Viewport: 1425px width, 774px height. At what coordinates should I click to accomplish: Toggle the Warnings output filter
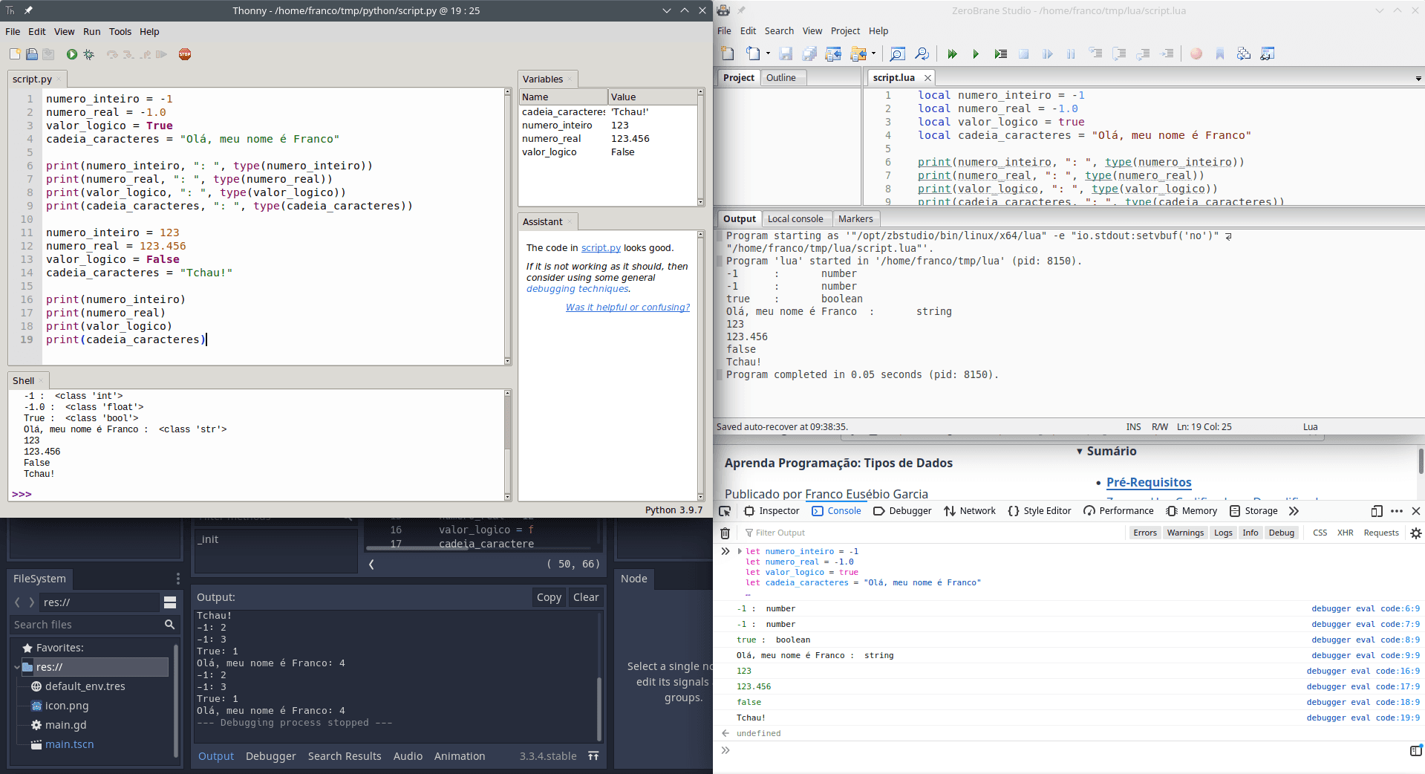pyautogui.click(x=1184, y=533)
